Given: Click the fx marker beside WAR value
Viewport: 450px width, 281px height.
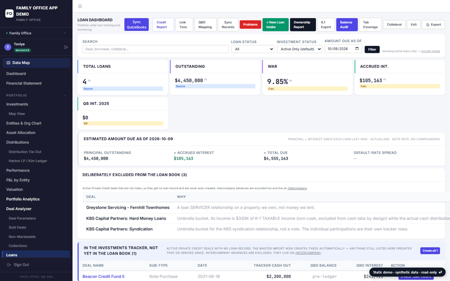Looking at the screenshot, I should point(290,80).
